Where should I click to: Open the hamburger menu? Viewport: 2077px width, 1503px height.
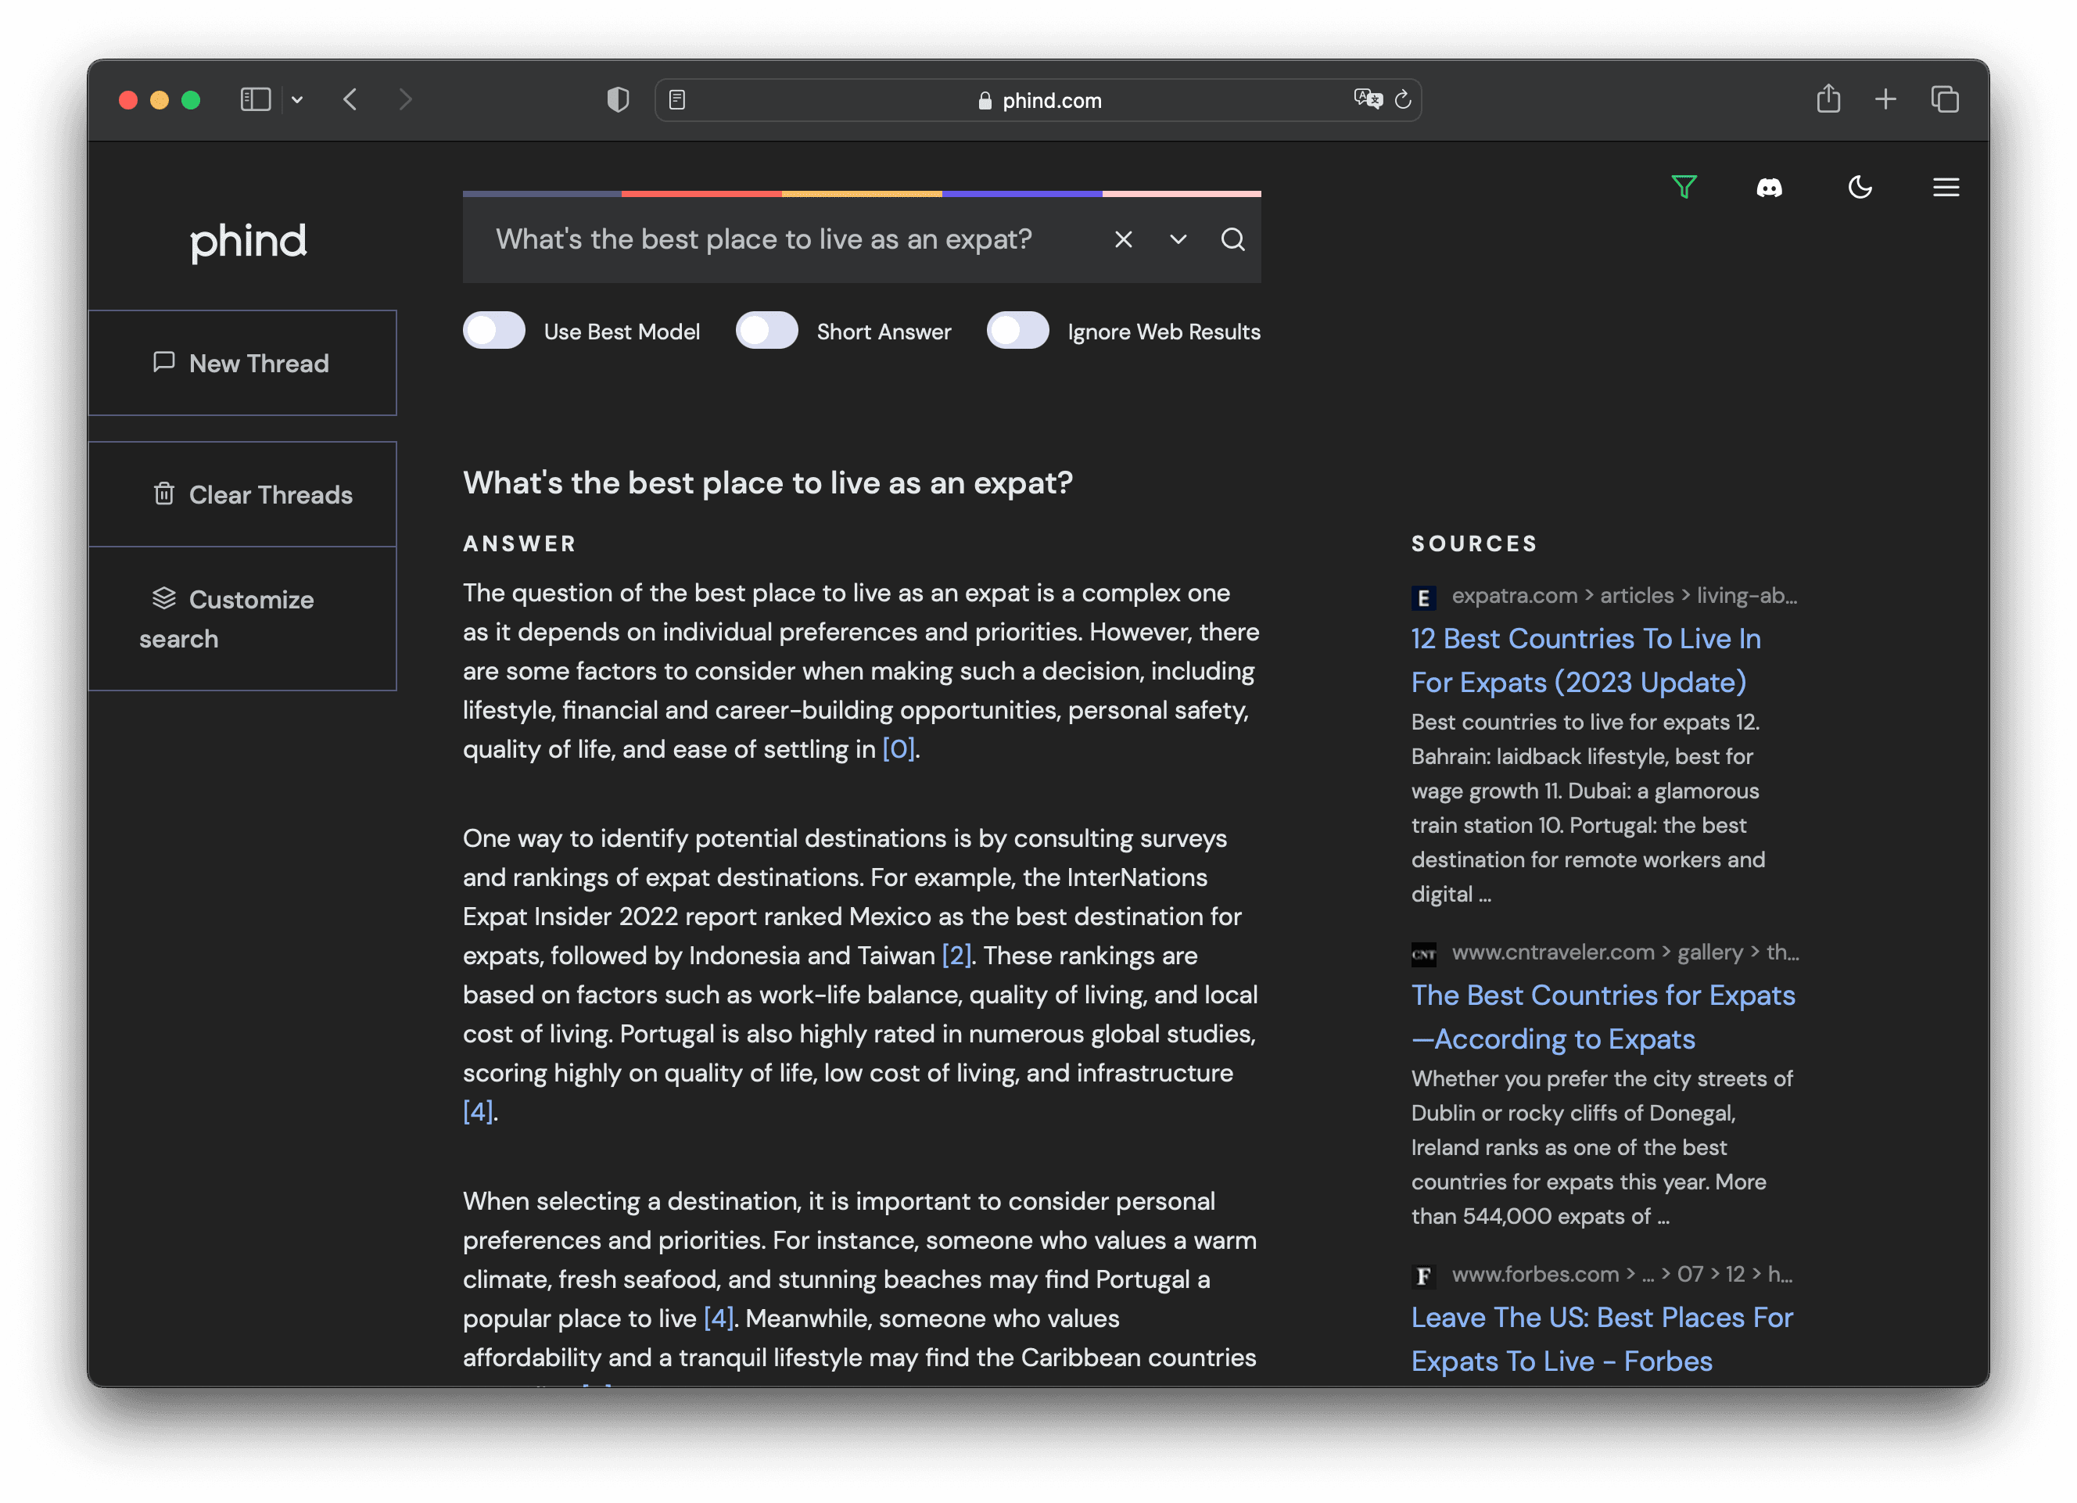tap(1946, 187)
